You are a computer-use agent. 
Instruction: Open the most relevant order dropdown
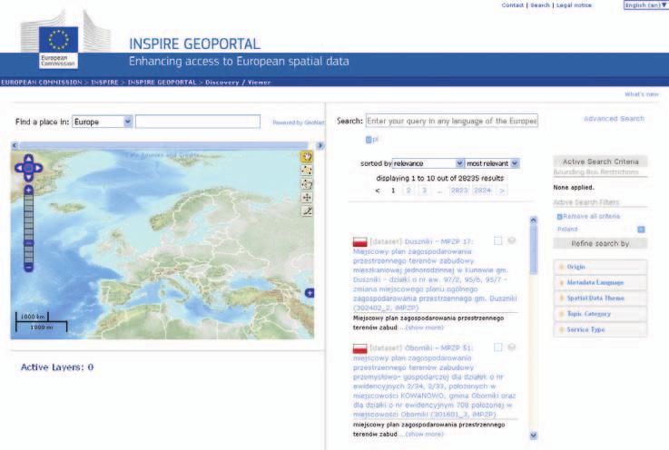pos(492,163)
